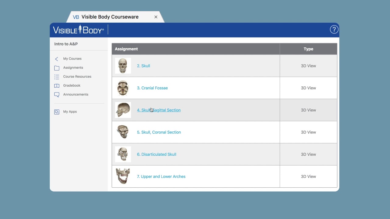This screenshot has width=390, height=219.
Task: Click the back arrow icon beside My Courses
Action: click(x=57, y=59)
